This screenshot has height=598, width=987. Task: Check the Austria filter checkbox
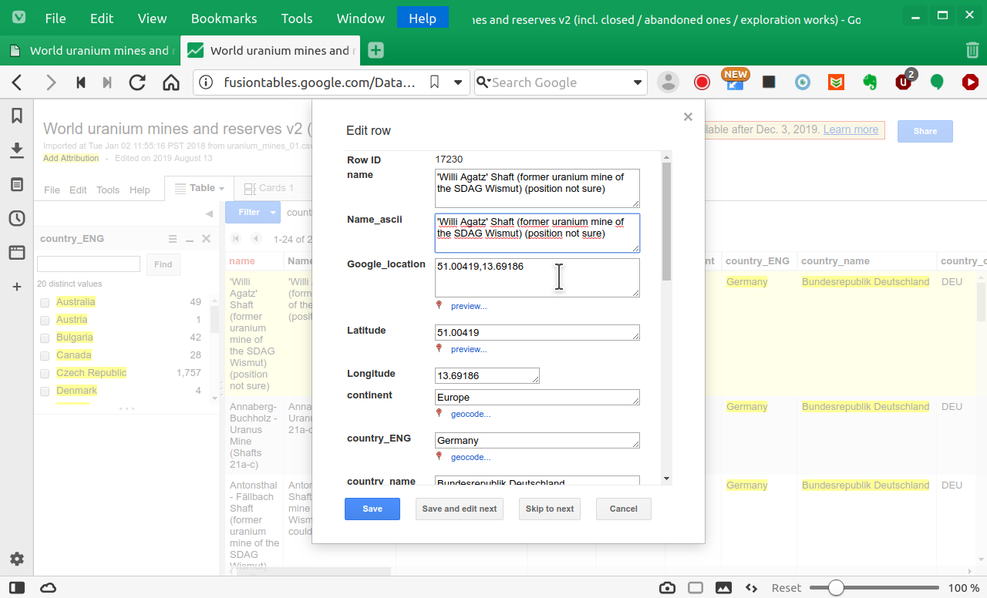[x=45, y=320]
